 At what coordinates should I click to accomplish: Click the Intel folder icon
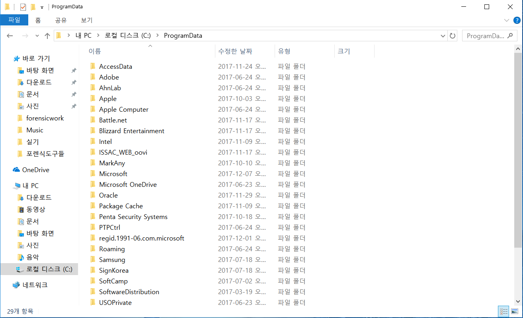click(93, 141)
